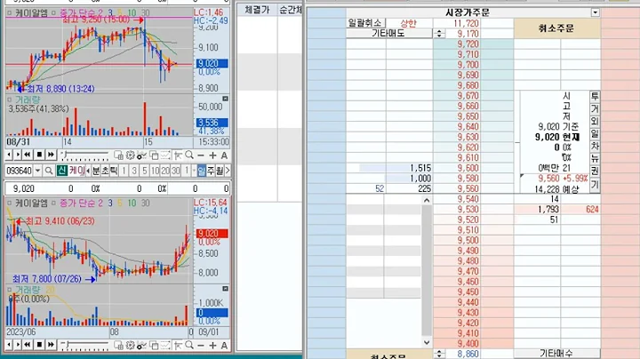Toggle 케이알엠 checkbox on intraday chart legend
Viewport: 640px width, 359px height.
10,13
